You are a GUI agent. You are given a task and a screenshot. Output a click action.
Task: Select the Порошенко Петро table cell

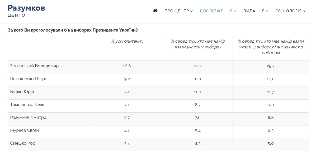click(50, 80)
